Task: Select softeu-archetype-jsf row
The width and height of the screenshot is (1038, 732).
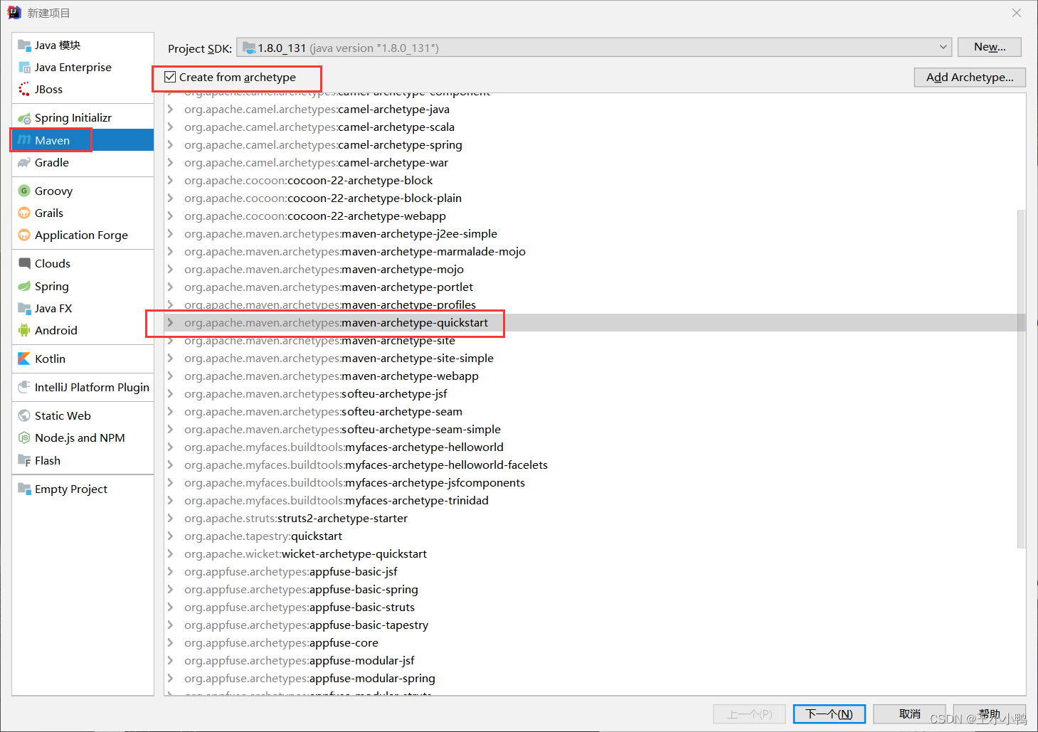Action: (594, 393)
